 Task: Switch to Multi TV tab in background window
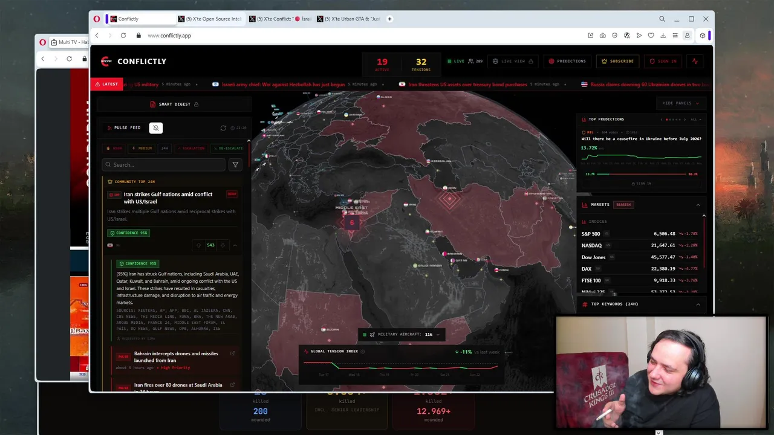[x=68, y=42]
